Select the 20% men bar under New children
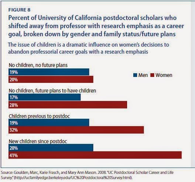 click(x=51, y=148)
